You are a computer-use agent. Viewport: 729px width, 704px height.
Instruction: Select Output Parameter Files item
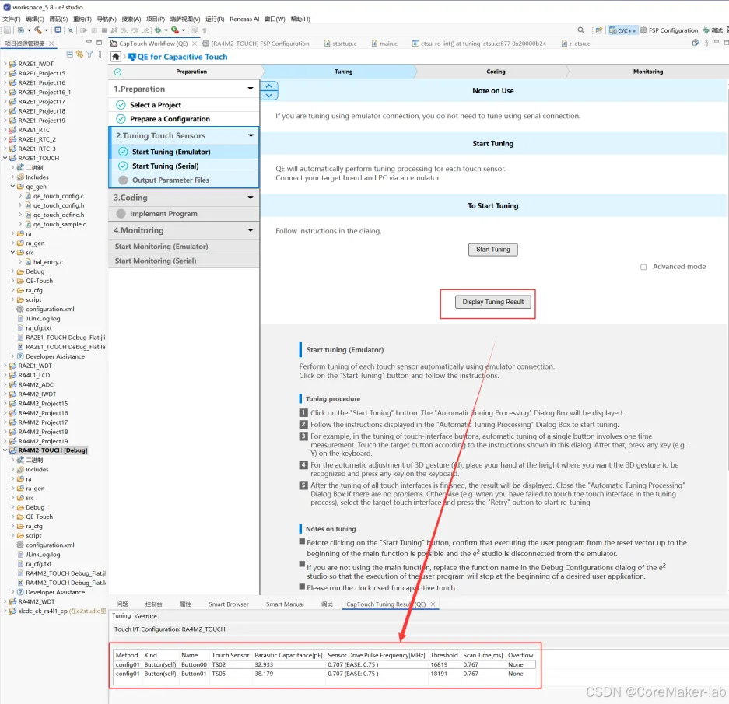[184, 180]
